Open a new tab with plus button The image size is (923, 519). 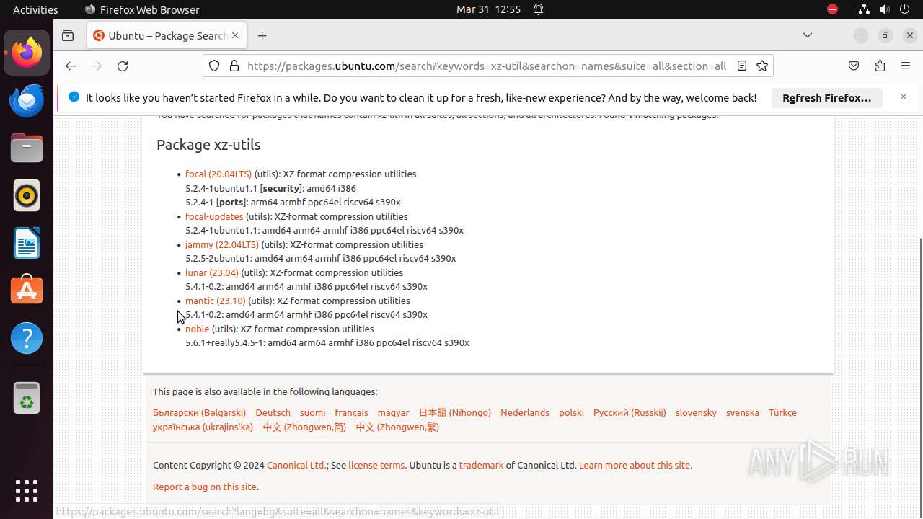point(262,35)
